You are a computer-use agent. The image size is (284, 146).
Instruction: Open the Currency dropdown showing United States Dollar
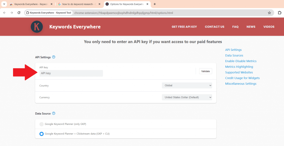187,97
